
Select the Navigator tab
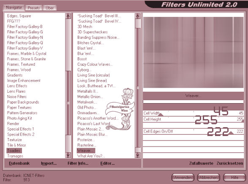tap(14, 8)
